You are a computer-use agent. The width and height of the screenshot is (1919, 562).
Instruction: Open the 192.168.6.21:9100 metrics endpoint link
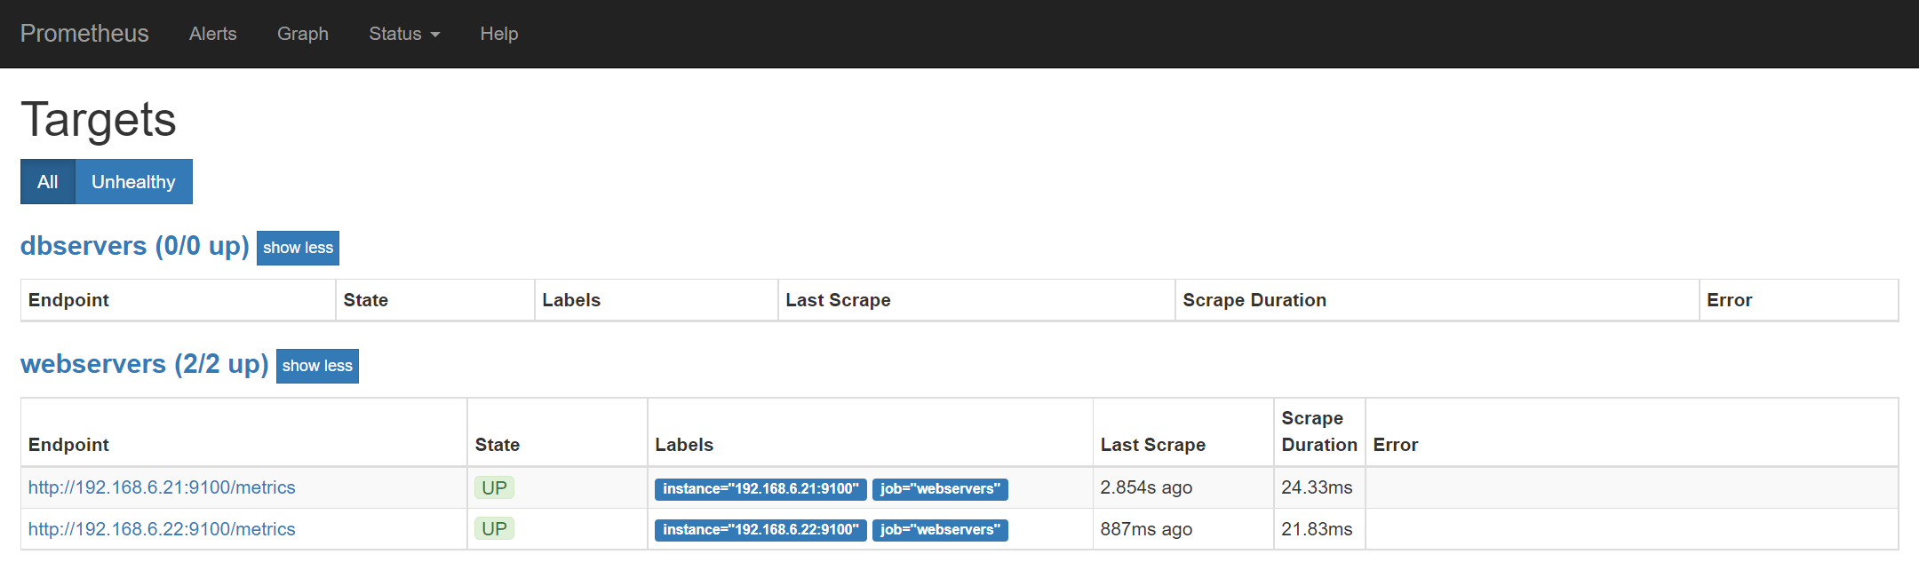coord(162,487)
